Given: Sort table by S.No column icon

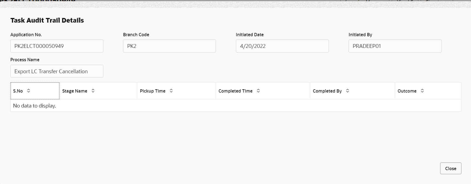Looking at the screenshot, I should (28, 91).
